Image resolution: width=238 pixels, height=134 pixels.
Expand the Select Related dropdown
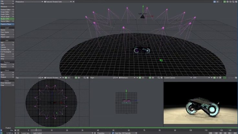pyautogui.click(x=7, y=77)
